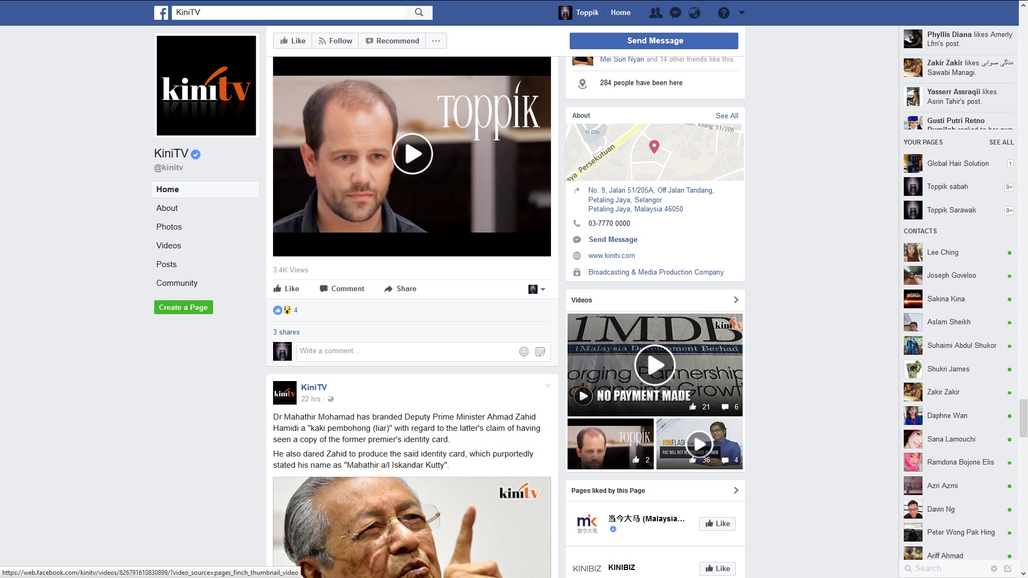Play the 1MDB No Payment Made video
Viewport: 1028px width, 578px height.
[x=655, y=366]
